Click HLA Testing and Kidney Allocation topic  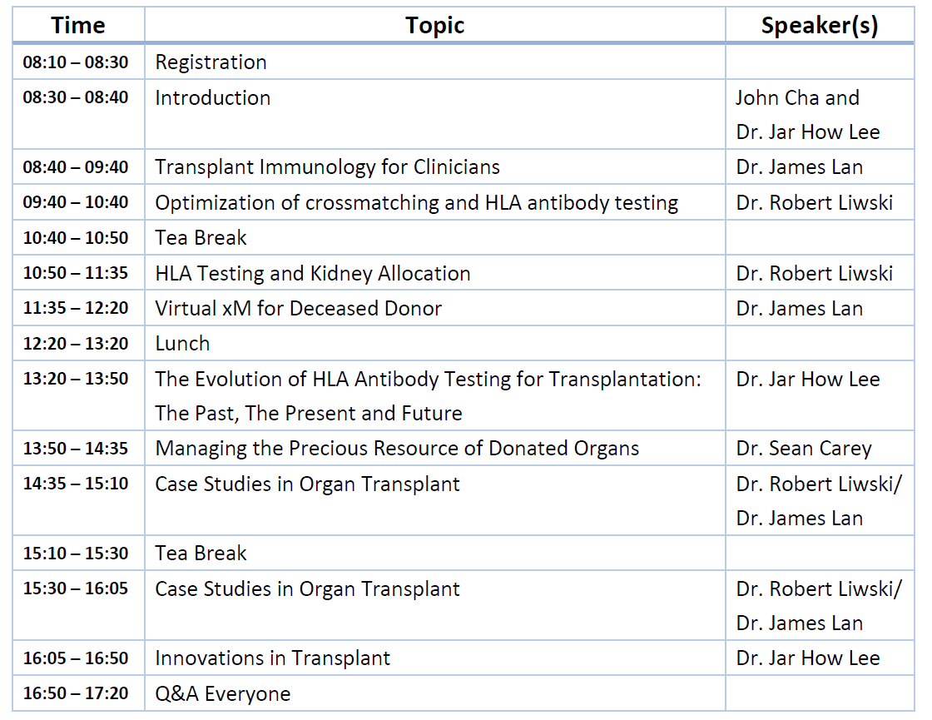313,273
